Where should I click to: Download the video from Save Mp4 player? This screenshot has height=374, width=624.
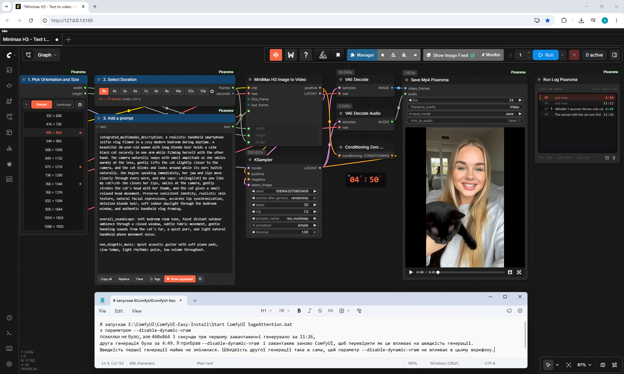point(510,272)
